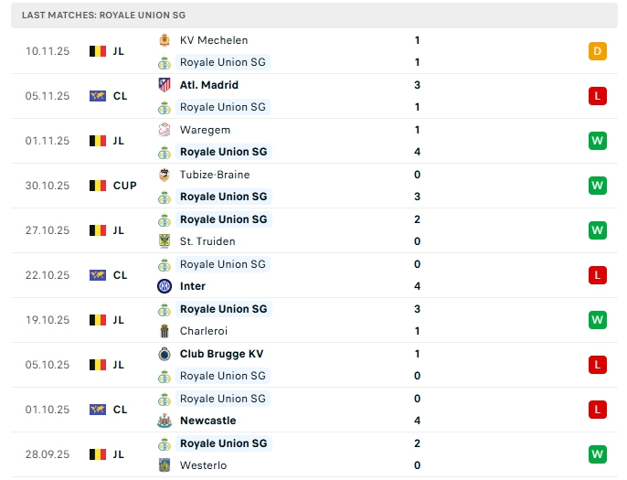Click the Inter club crest

pyautogui.click(x=165, y=286)
